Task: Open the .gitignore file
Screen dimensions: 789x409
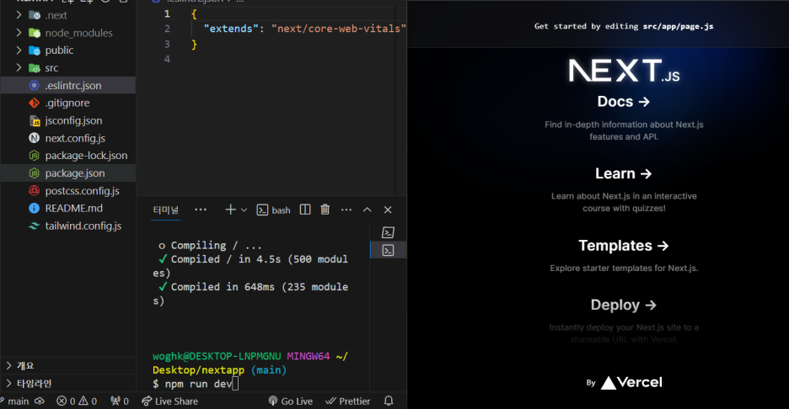Action: (68, 103)
